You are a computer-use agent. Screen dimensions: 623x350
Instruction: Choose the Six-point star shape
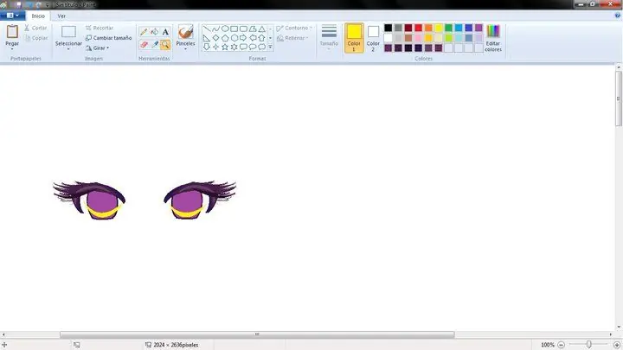(234, 47)
